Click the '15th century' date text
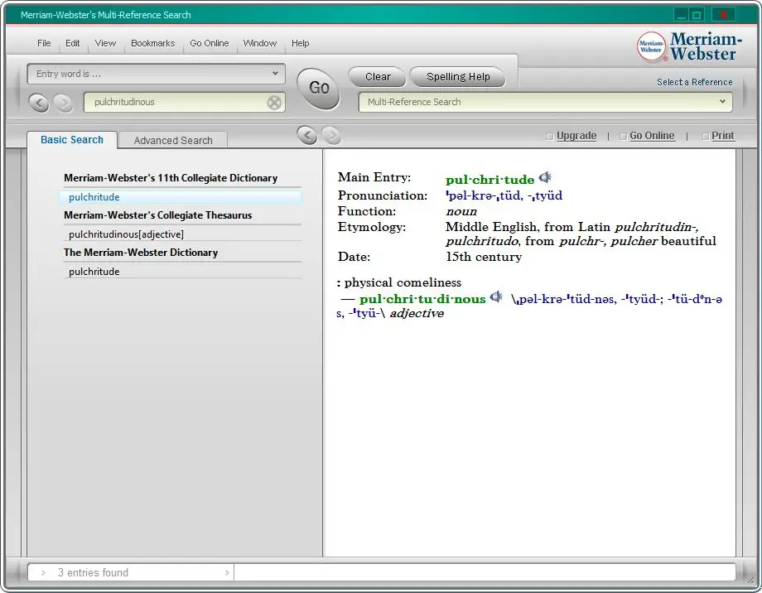Image resolution: width=762 pixels, height=593 pixels. [484, 257]
